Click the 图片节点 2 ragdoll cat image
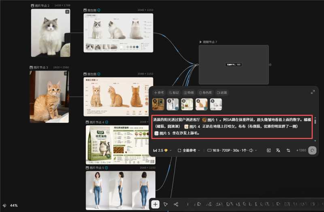The width and height of the screenshot is (324, 212). 51,33
